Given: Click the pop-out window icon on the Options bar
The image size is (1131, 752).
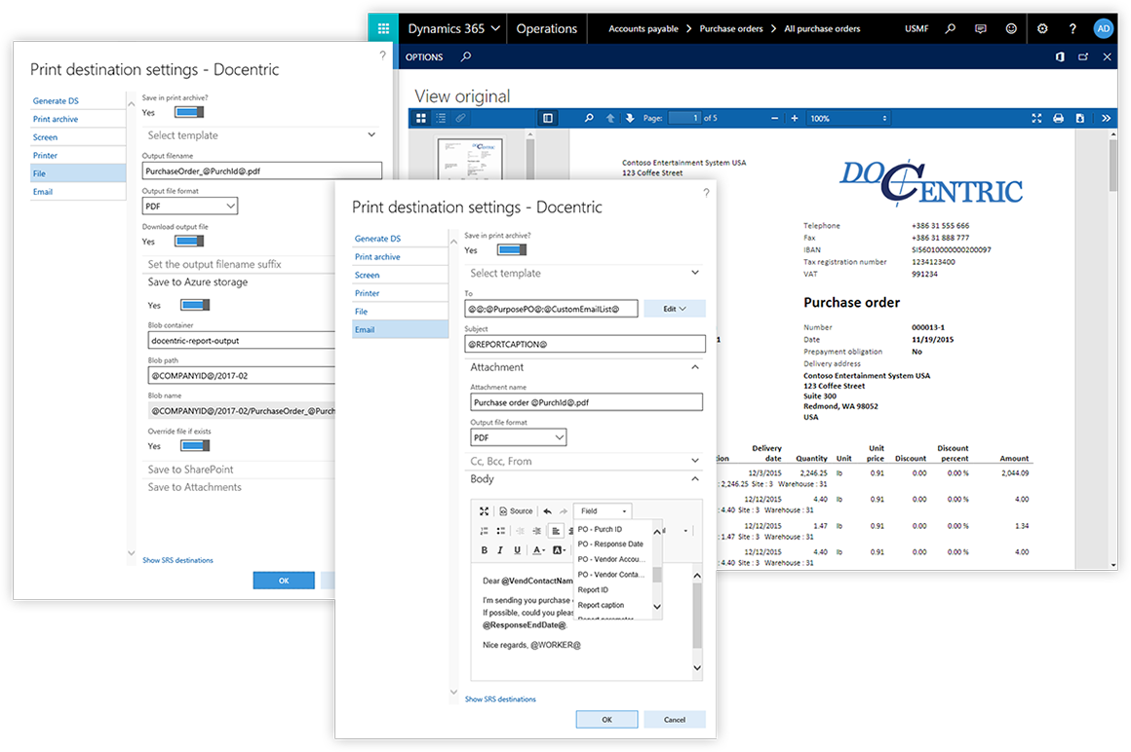Looking at the screenshot, I should click(1083, 56).
